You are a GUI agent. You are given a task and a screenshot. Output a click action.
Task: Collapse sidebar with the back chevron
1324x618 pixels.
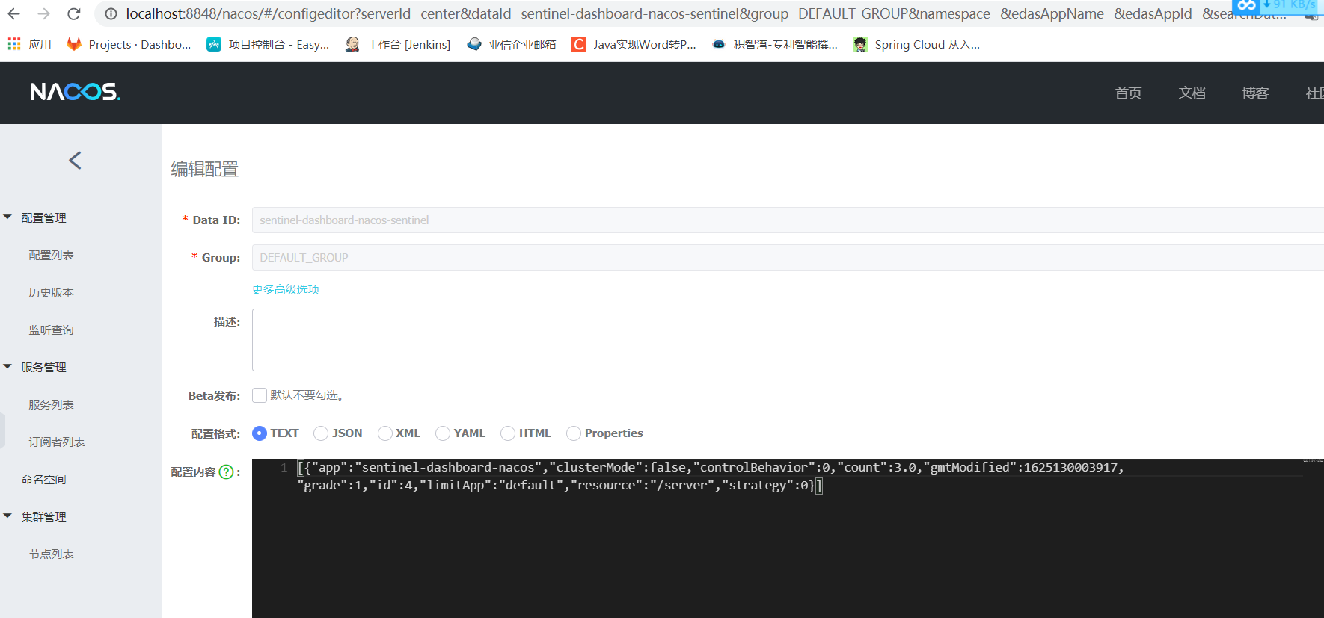coord(75,160)
